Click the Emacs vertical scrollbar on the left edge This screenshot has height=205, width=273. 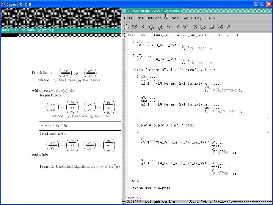coord(124,117)
